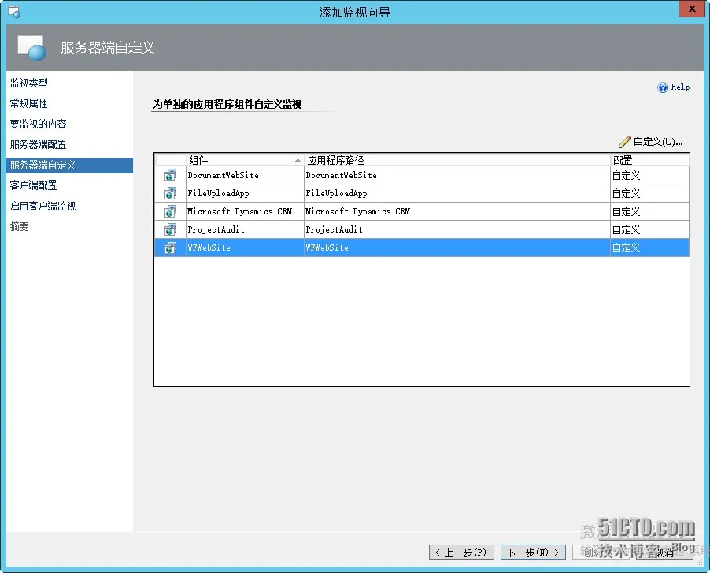Click 自定义 config cell for WFWebSite

click(x=649, y=248)
